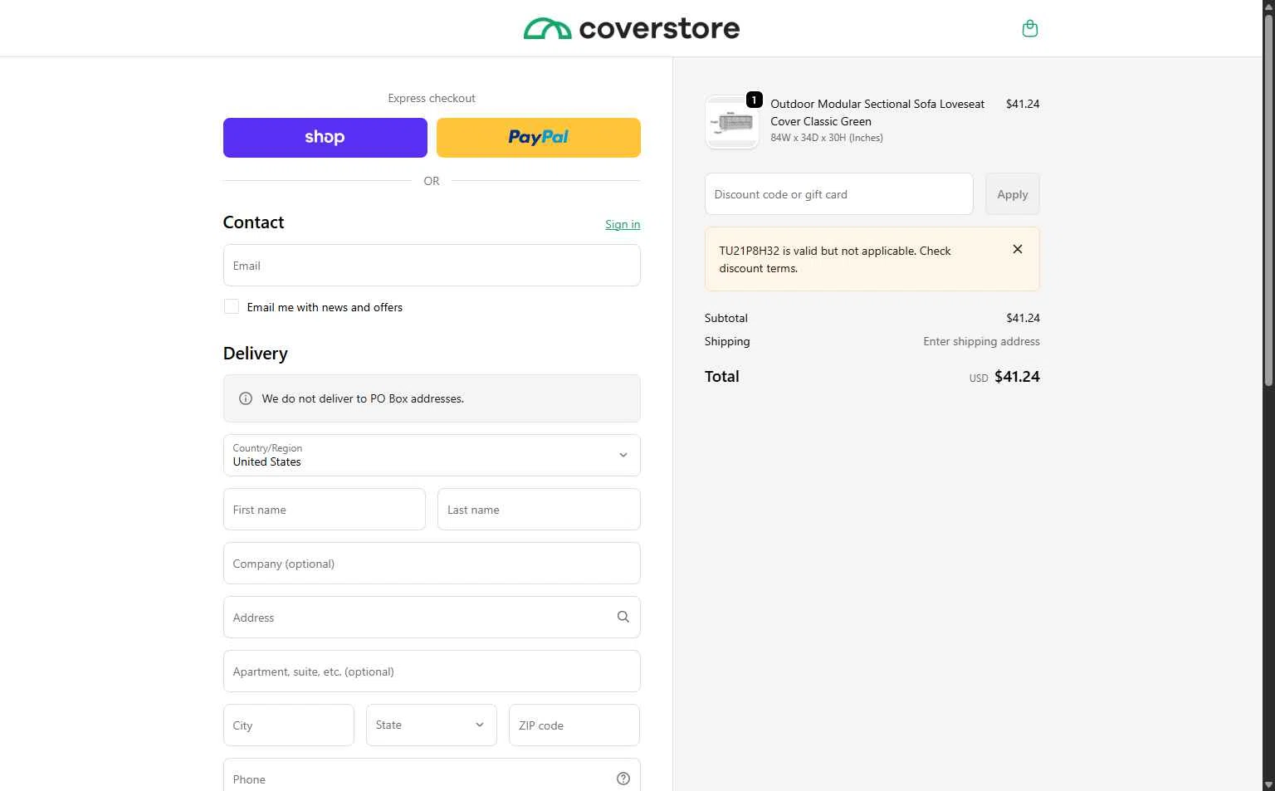Focus the Apartment, suite, etc. field

[x=432, y=671]
